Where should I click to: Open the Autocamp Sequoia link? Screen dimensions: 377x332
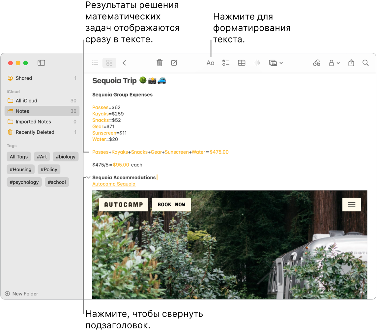pos(114,184)
